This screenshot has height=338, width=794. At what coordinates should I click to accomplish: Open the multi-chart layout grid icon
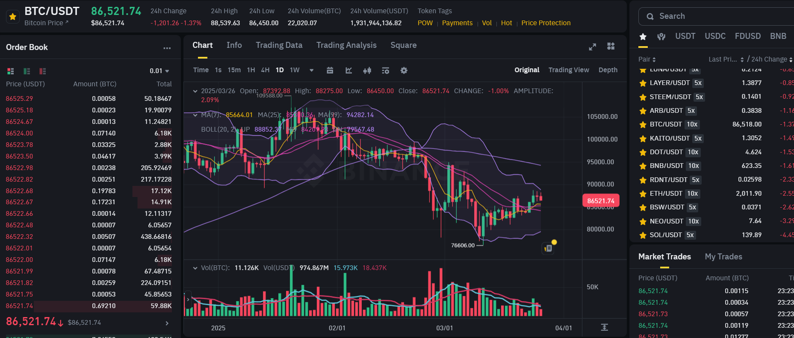tap(611, 46)
